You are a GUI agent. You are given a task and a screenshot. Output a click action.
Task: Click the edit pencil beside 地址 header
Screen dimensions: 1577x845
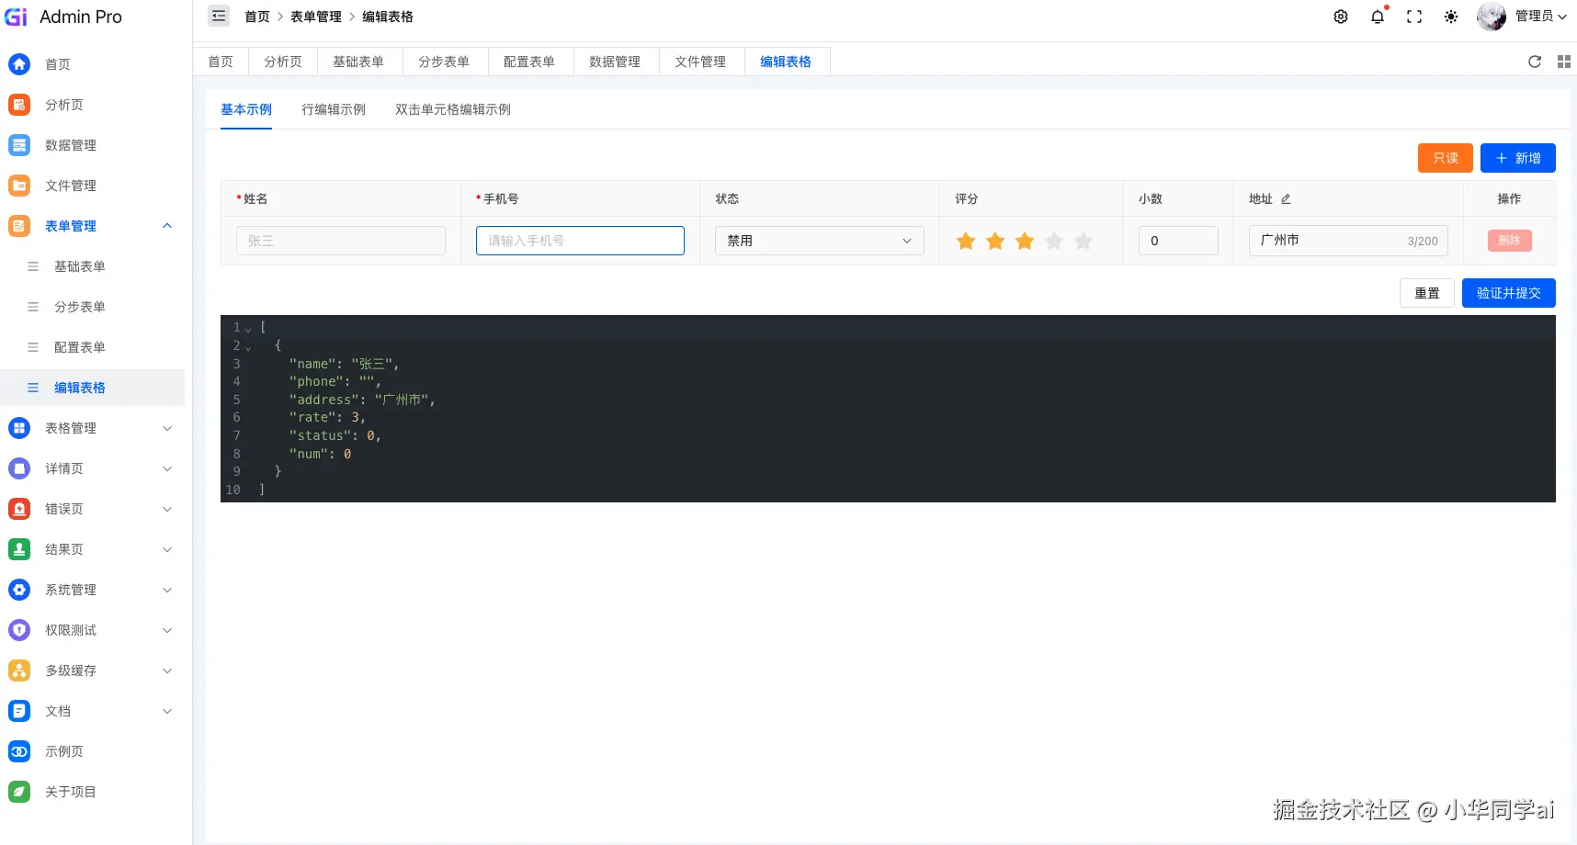1286,199
